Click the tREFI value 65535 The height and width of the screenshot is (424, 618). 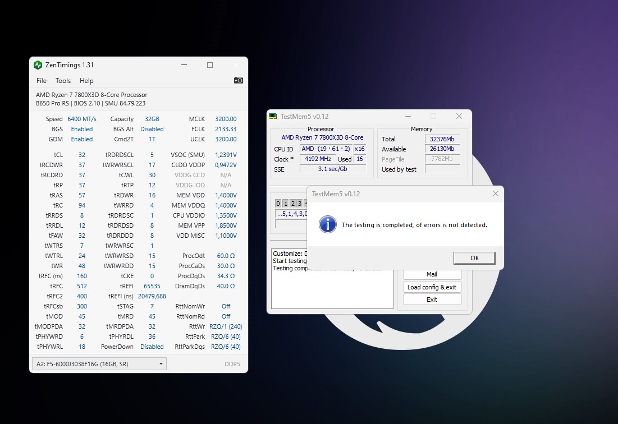(152, 286)
